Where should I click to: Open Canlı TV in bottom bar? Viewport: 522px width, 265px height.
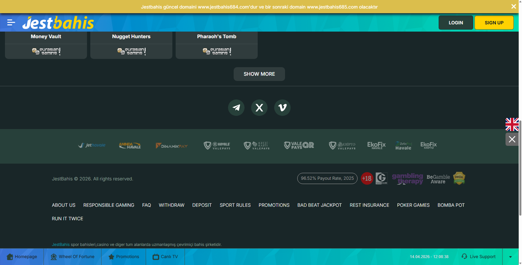click(165, 257)
